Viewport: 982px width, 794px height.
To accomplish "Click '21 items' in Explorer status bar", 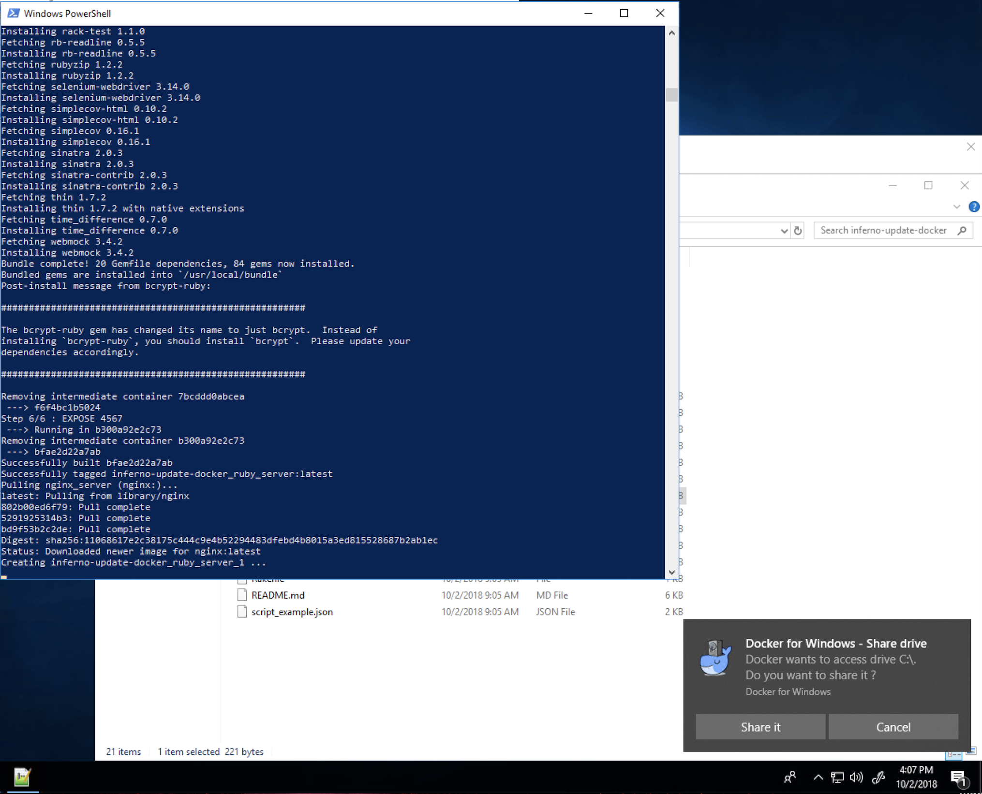I will click(x=123, y=751).
